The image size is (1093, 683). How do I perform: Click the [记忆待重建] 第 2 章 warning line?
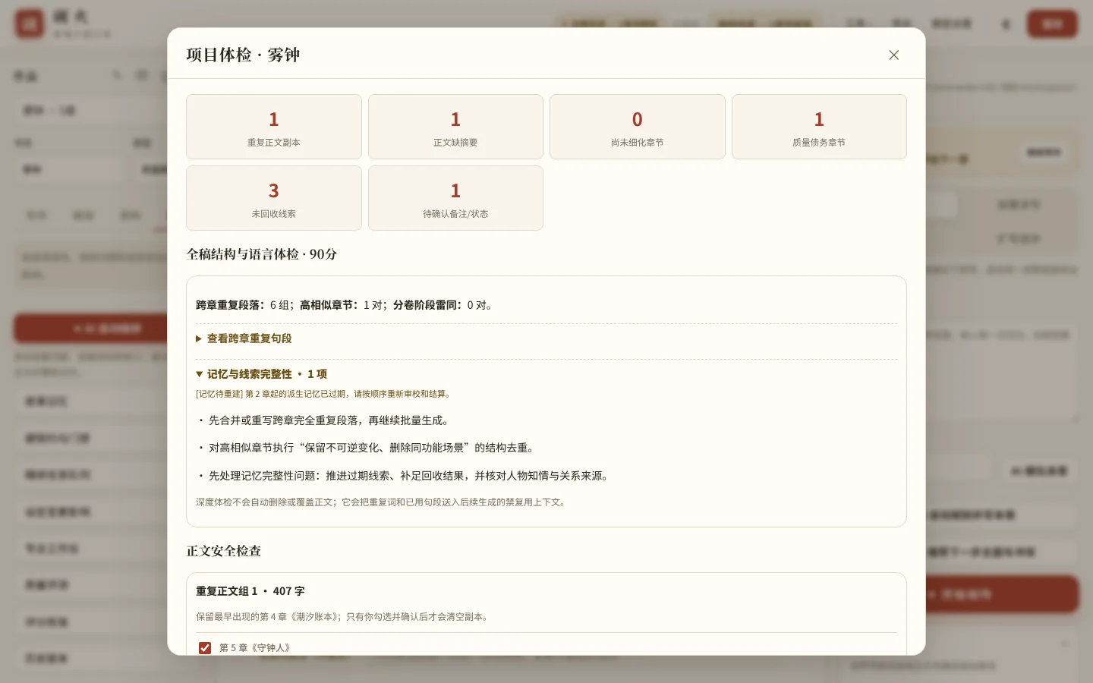point(324,394)
